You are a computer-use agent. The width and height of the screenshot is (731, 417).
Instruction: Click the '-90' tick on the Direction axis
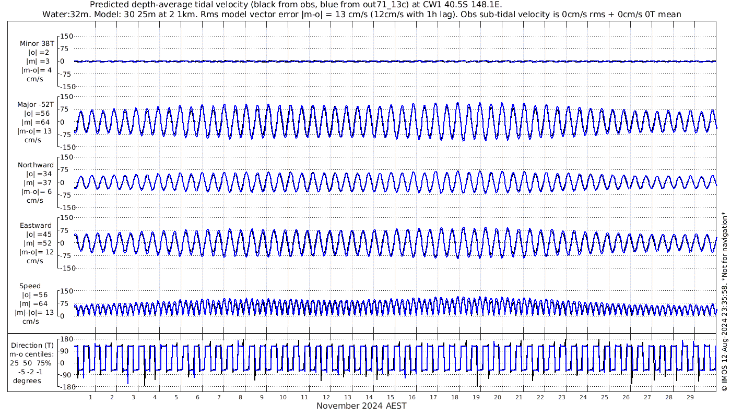[66, 375]
